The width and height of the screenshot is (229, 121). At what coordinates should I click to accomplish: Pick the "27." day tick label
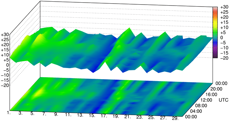(164, 118)
